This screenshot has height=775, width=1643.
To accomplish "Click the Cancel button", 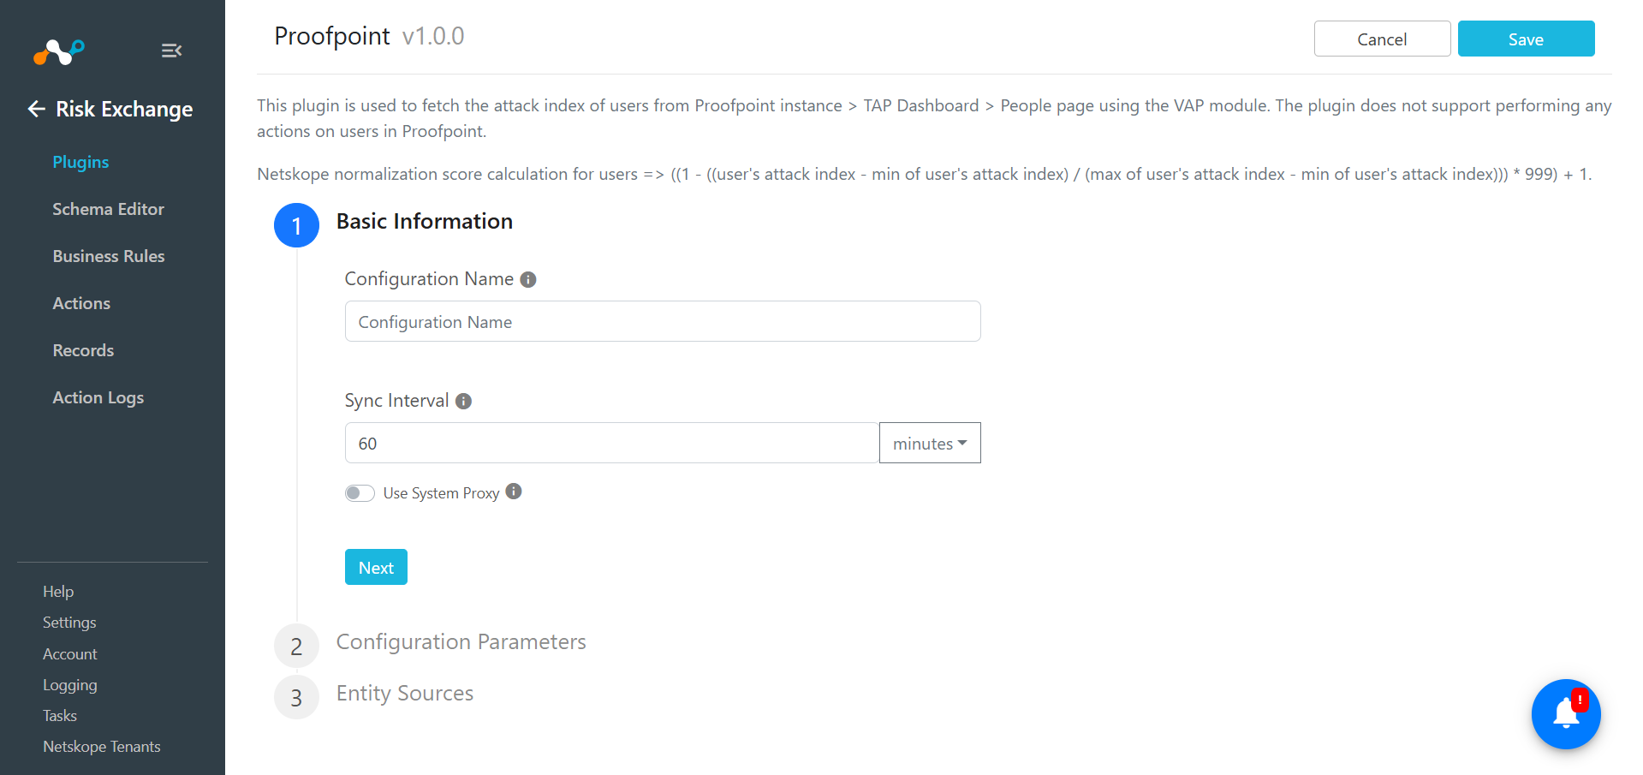I will tap(1382, 39).
